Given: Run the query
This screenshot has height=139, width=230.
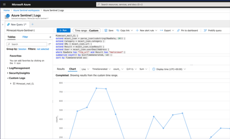Looking at the screenshot, I should click(63, 31).
